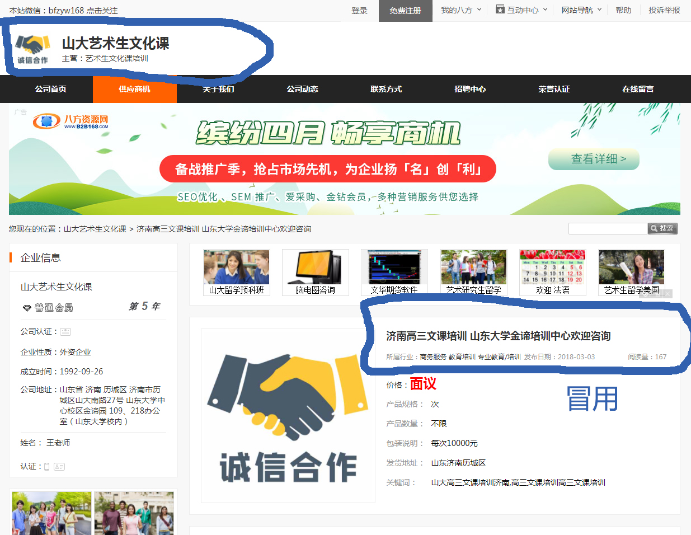Click the 搜索 button
This screenshot has height=535, width=691.
[663, 228]
